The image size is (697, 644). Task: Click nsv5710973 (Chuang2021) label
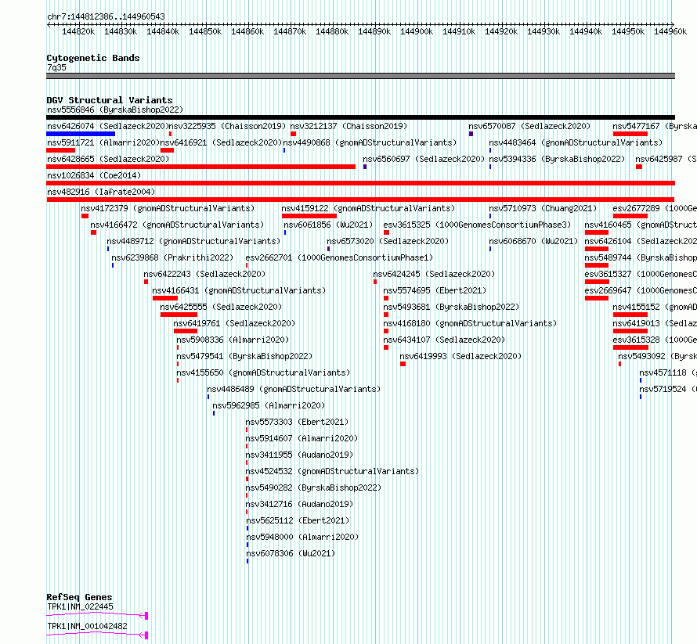pos(543,208)
